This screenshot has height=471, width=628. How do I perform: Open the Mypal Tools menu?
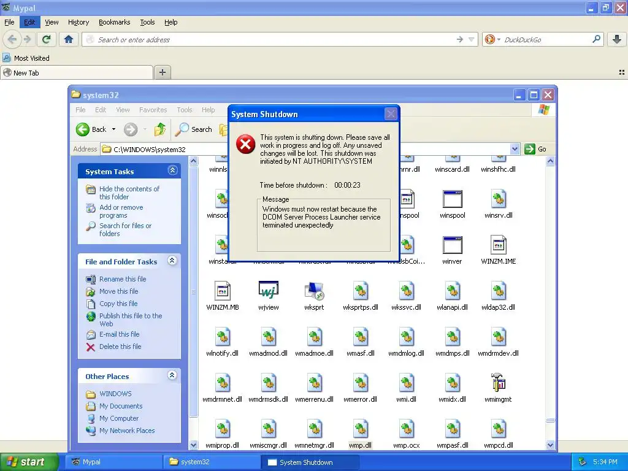[x=147, y=22]
